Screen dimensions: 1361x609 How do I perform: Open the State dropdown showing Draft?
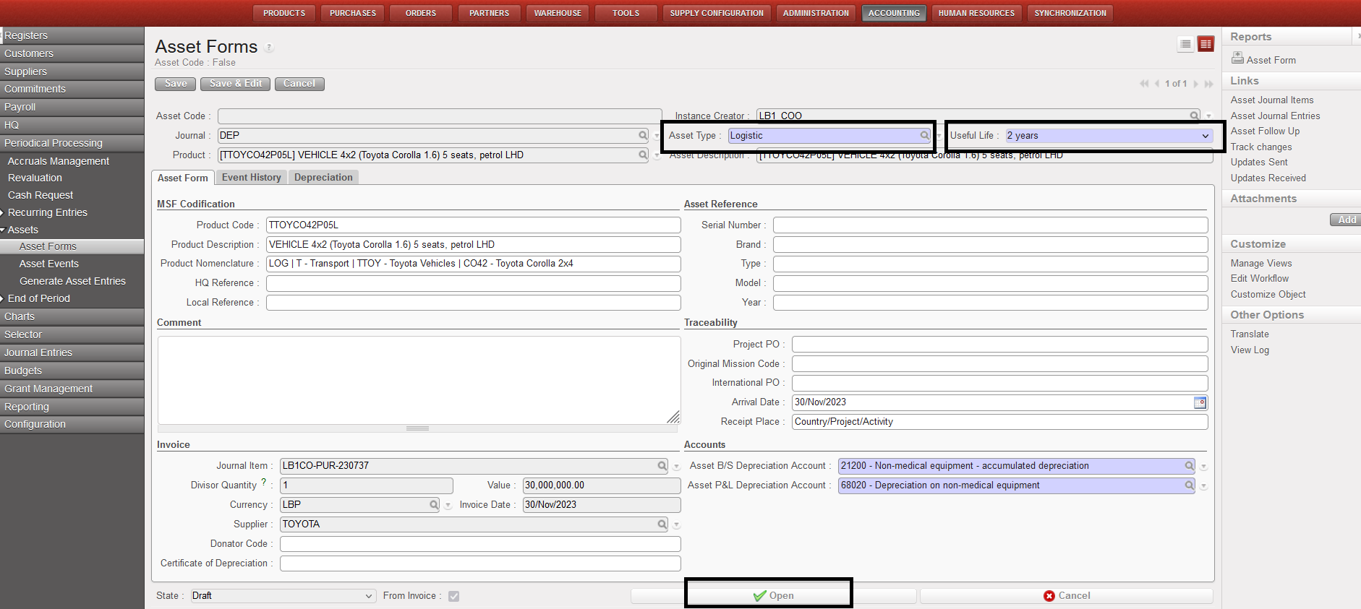click(283, 596)
